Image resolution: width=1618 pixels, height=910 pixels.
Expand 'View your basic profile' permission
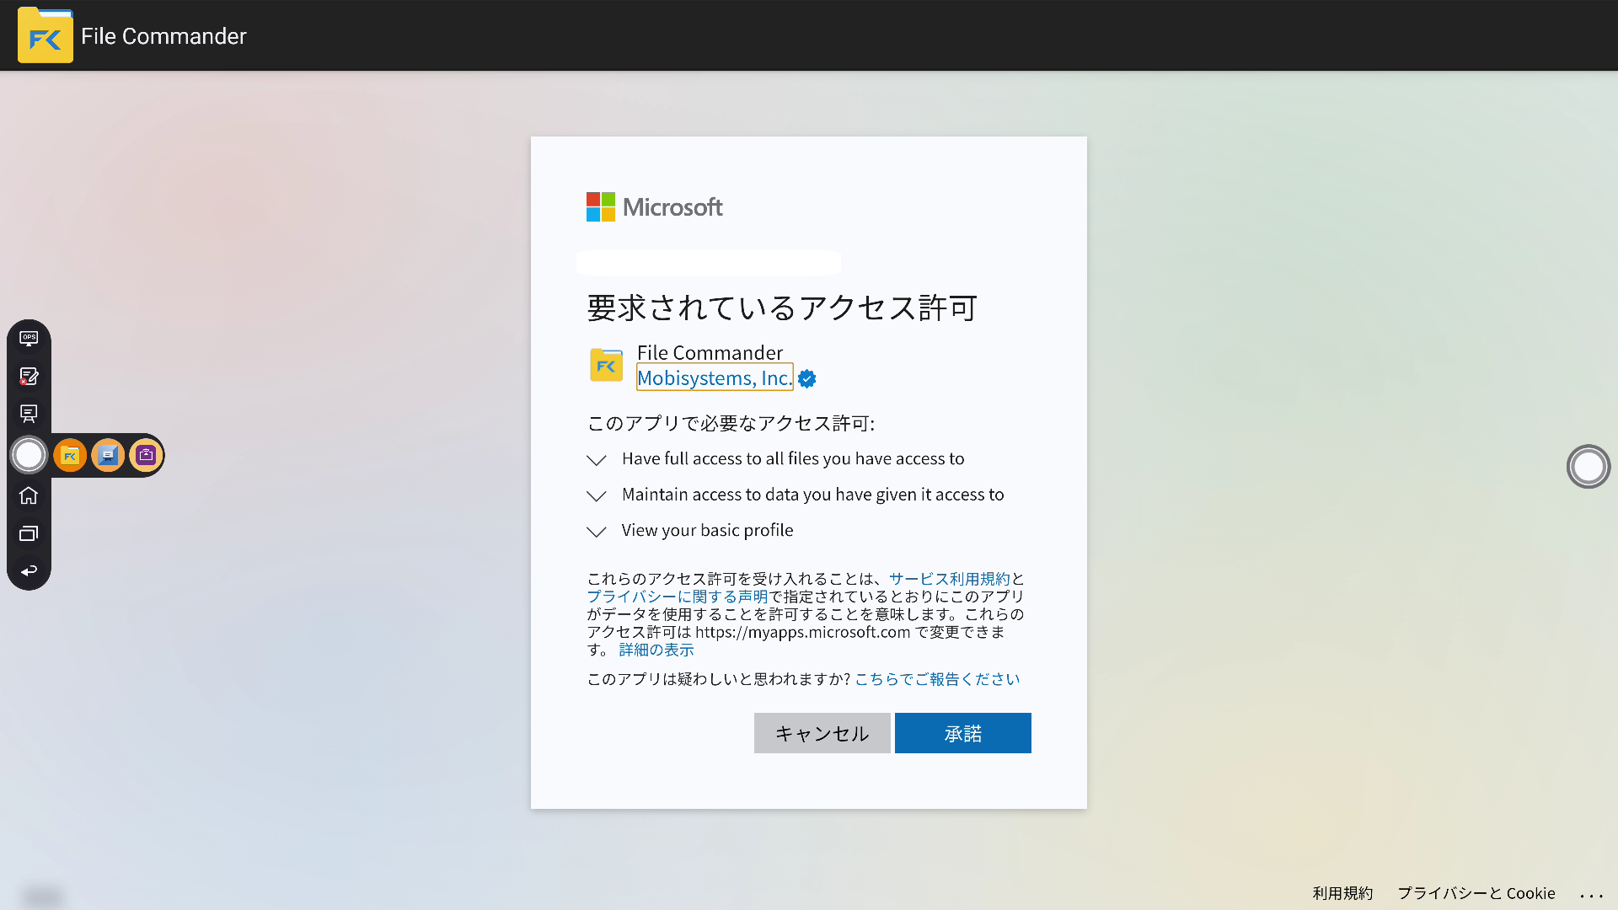(x=596, y=532)
